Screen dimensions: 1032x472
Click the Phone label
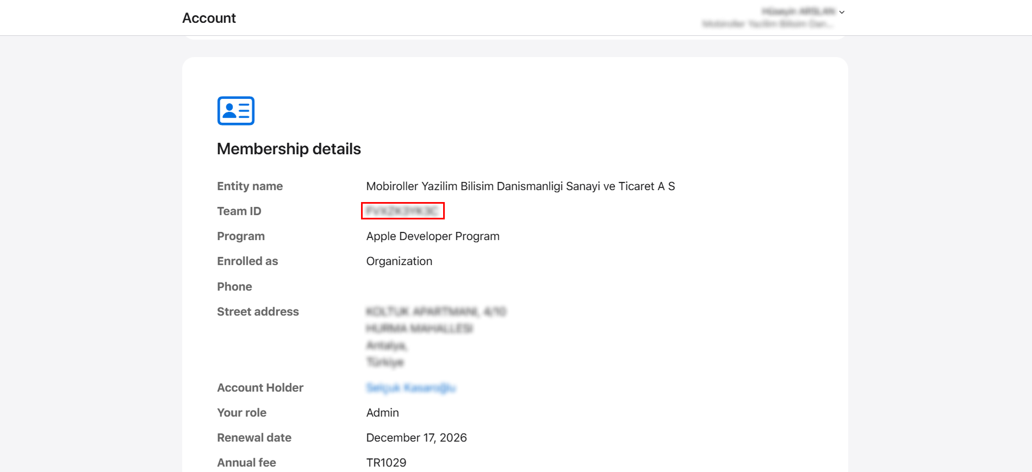(234, 287)
